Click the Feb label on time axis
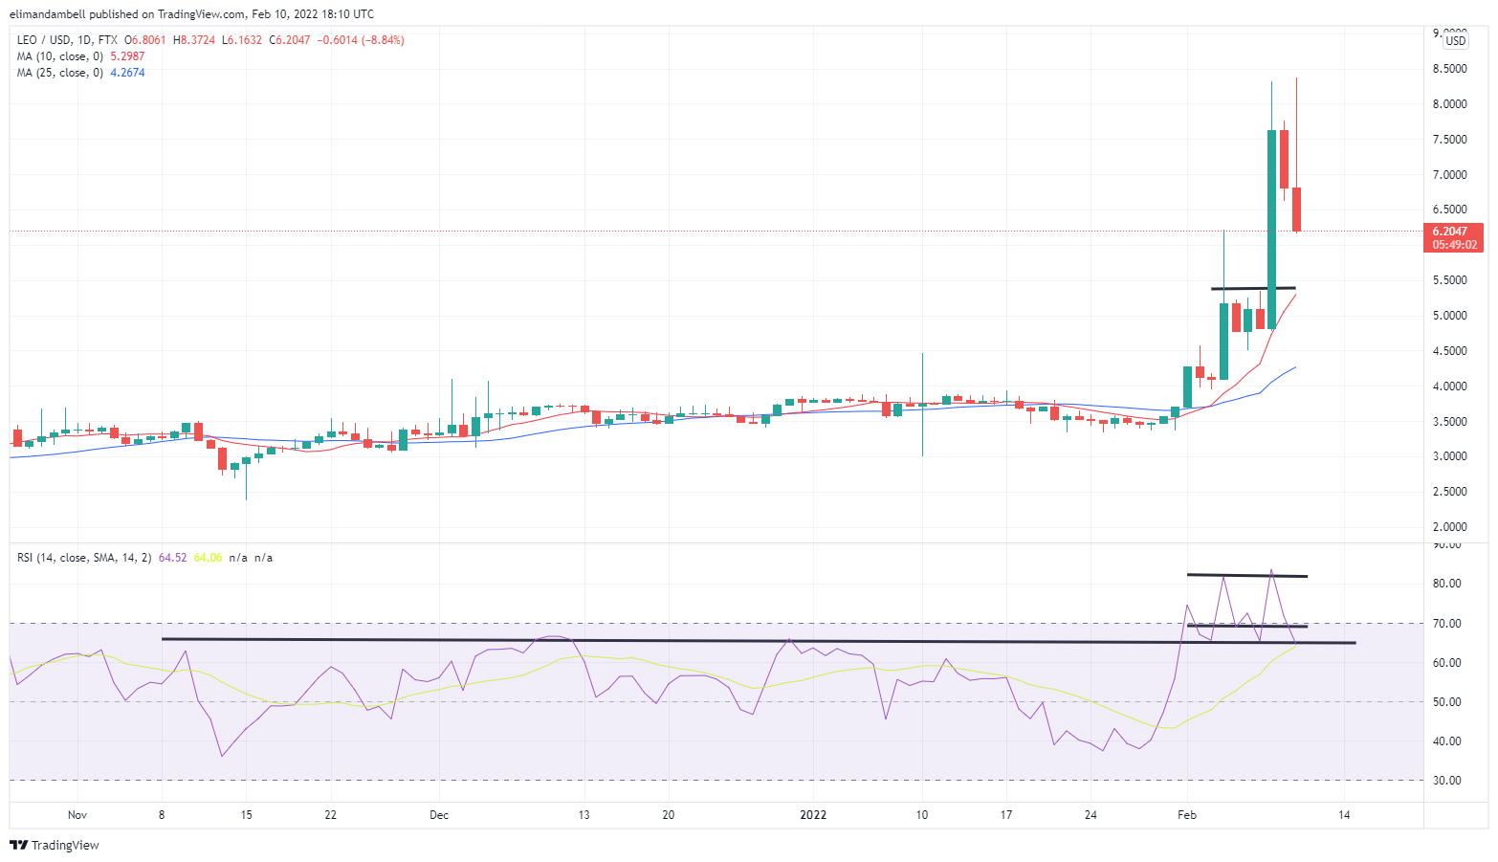Viewport: 1498px width, 862px height. coord(1187,815)
